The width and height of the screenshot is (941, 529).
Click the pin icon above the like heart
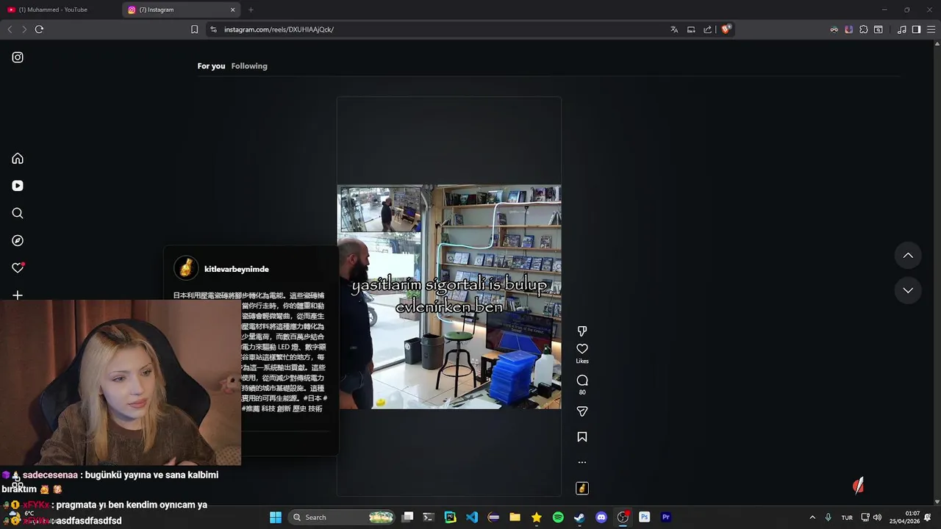click(x=582, y=331)
